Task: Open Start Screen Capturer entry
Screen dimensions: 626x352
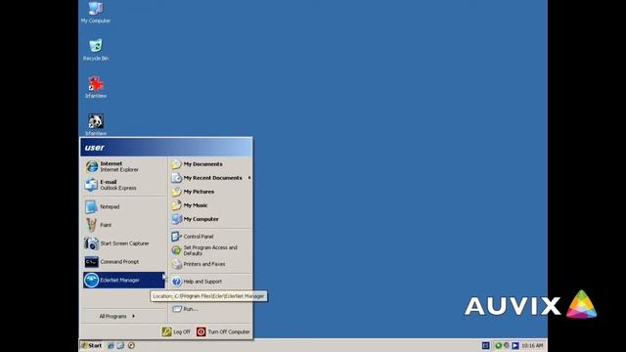Action: (124, 243)
